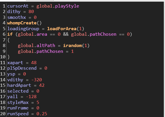Image resolution: width=165 pixels, height=117 pixels.
Task: Click the "xapart" variable name
Action: tap(15, 63)
